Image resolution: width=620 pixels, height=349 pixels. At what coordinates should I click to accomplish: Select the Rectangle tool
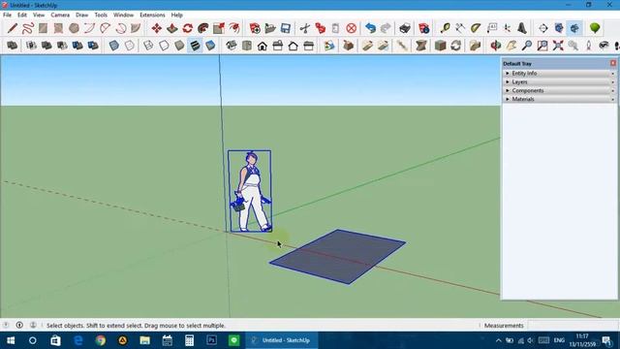pyautogui.click(x=43, y=28)
